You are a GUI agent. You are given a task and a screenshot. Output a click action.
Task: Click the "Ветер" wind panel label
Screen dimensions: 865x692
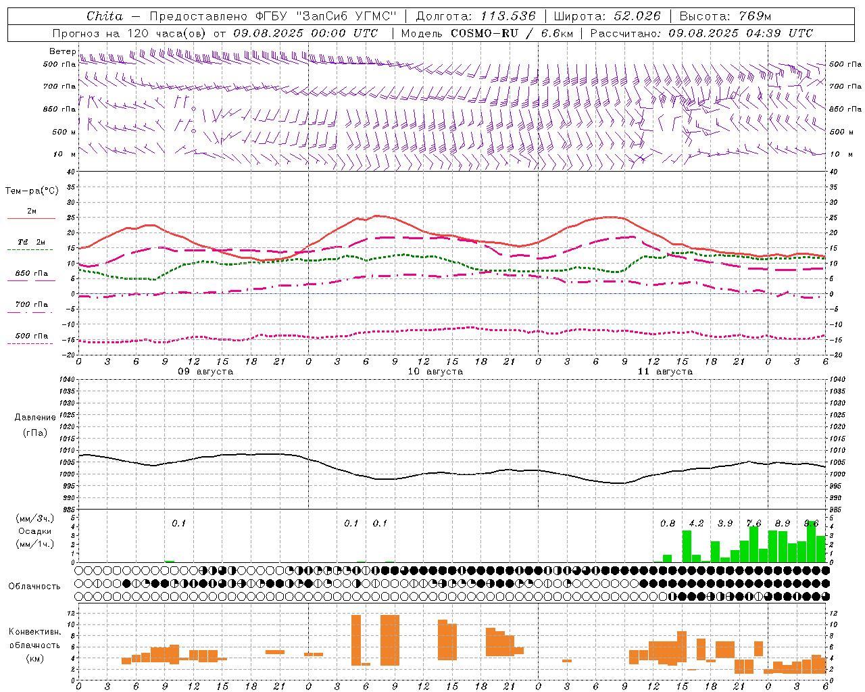click(63, 51)
